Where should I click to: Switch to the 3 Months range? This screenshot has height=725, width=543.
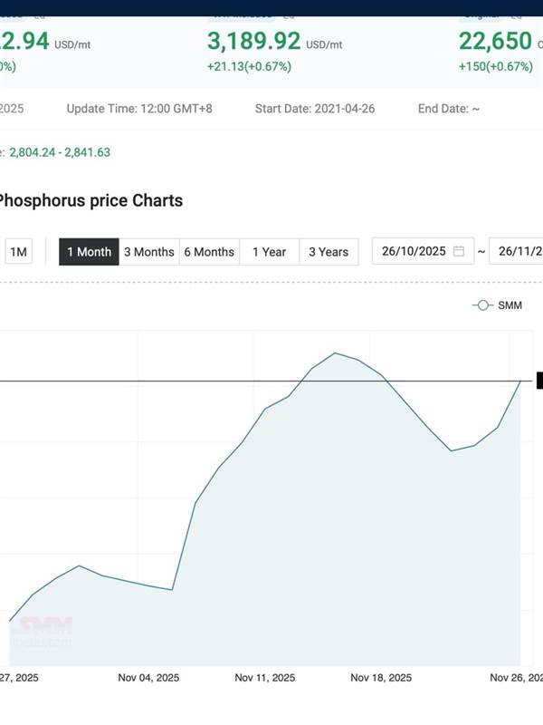coord(149,252)
